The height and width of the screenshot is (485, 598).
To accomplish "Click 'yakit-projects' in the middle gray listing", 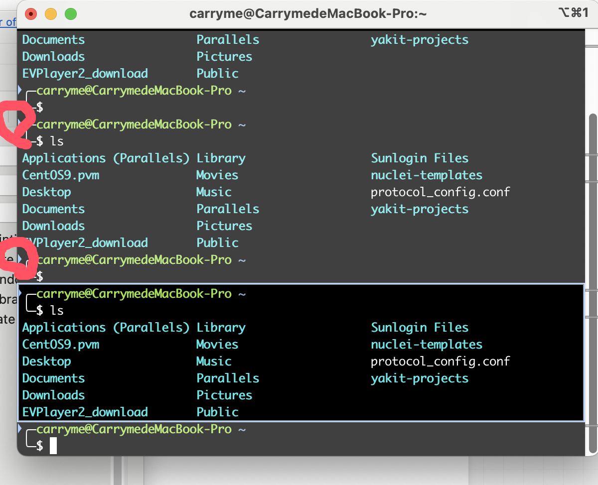I will coord(420,209).
